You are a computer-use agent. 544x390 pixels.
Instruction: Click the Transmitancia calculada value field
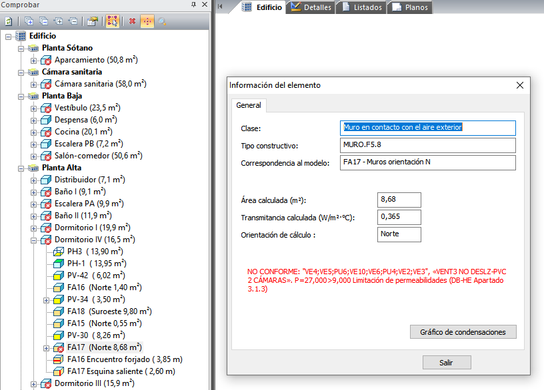[399, 217]
